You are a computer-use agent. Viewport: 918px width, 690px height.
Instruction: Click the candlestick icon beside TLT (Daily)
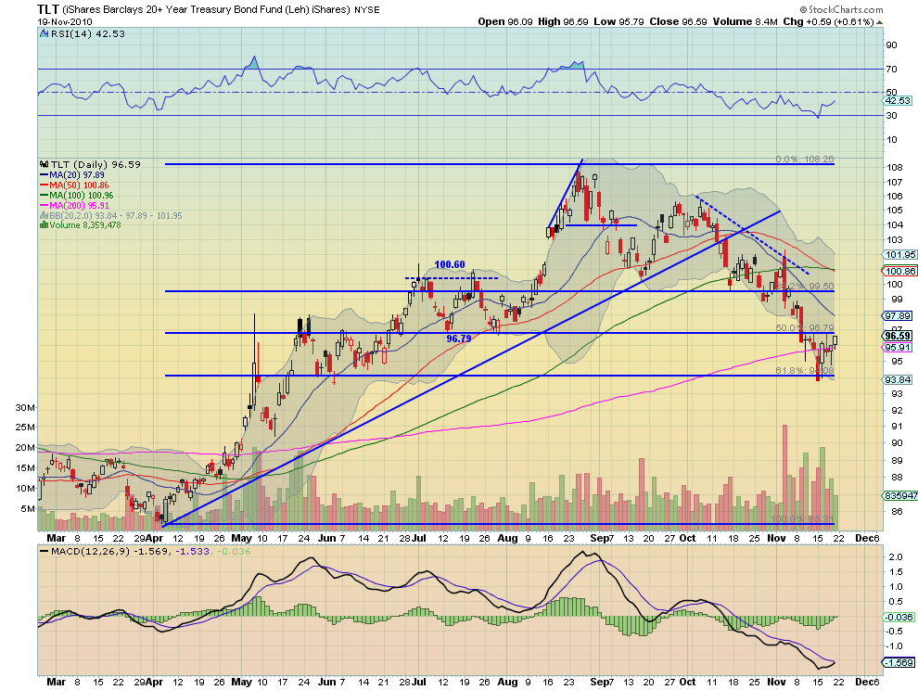click(44, 164)
